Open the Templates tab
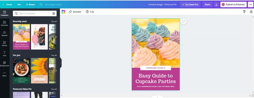The height and width of the screenshot is (98, 254). (5, 13)
